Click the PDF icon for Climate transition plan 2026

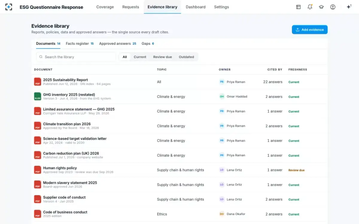pos(38,126)
